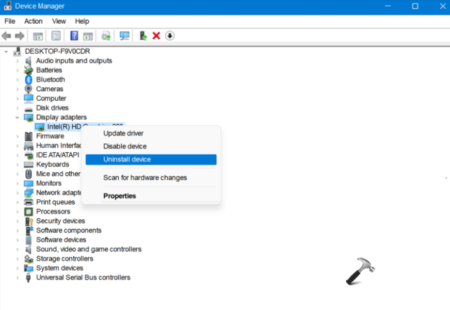Click the Cameras webcam icon
450x310 pixels.
pyautogui.click(x=29, y=89)
